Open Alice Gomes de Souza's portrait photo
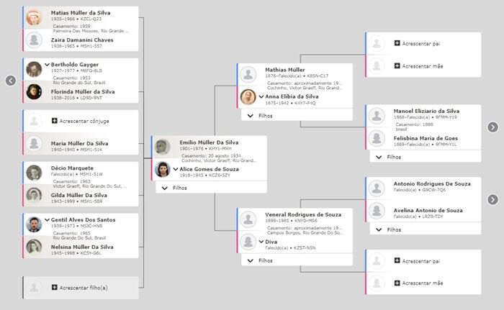The image size is (504, 310). click(163, 170)
